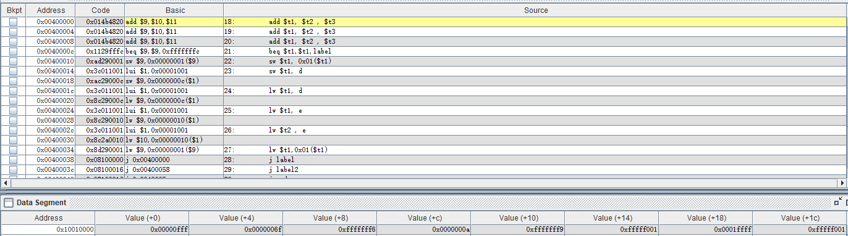Select basic instruction beq $9,$9,0xfffffffc
The width and height of the screenshot is (848, 236).
[x=174, y=51]
